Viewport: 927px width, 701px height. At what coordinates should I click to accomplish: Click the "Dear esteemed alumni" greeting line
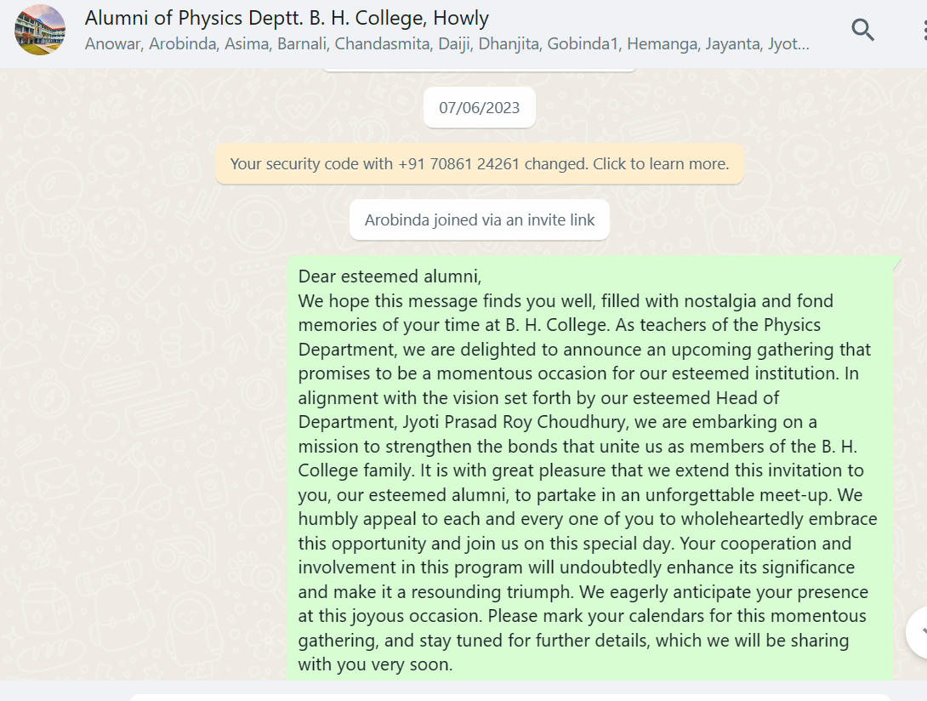pyautogui.click(x=390, y=276)
